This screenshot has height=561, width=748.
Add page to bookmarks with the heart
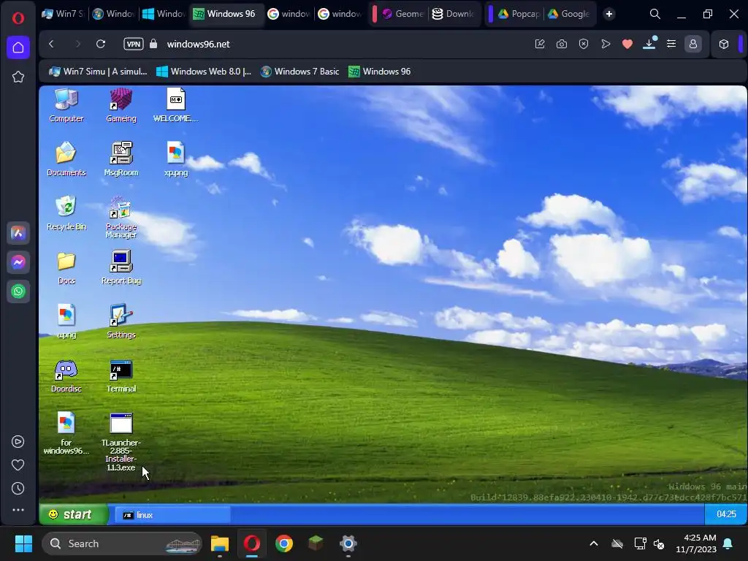pos(627,44)
